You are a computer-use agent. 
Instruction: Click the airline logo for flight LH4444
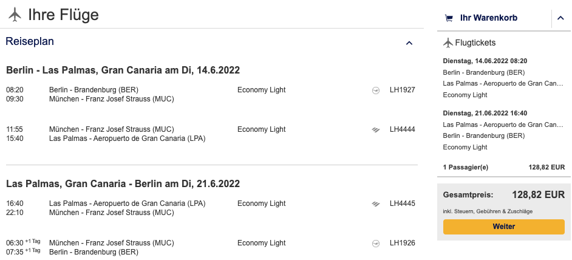tap(376, 129)
